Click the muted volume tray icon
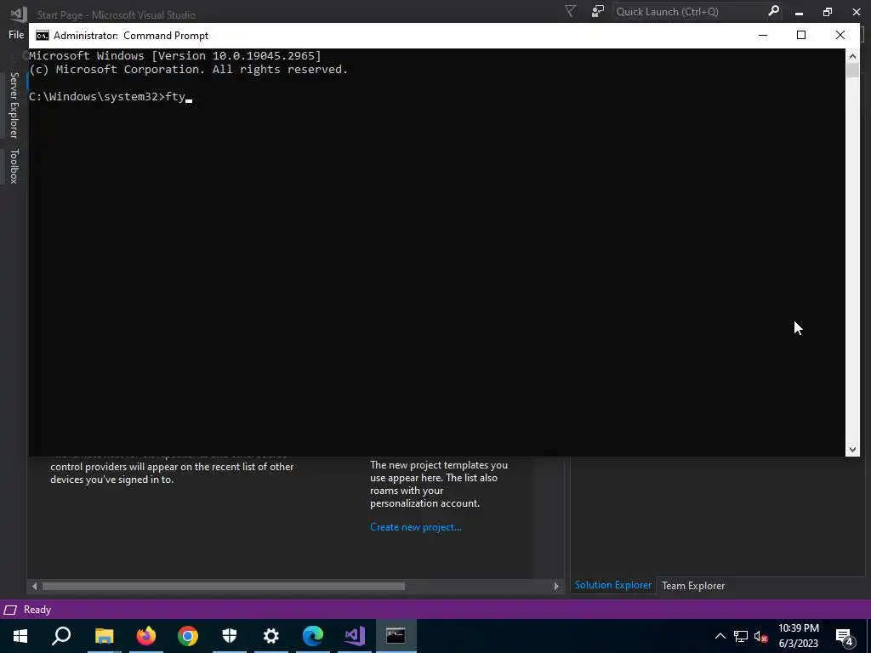871x653 pixels. (x=761, y=636)
